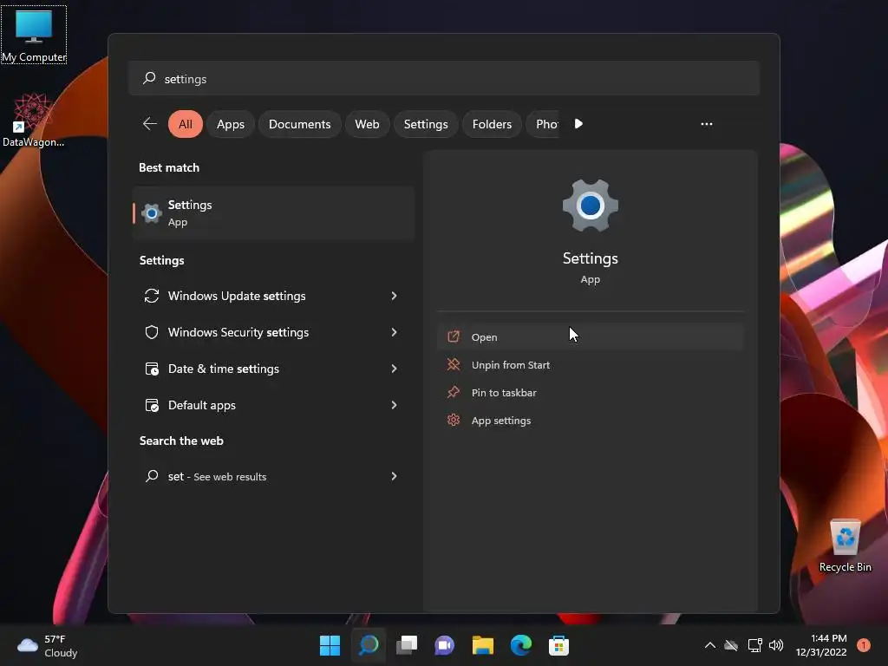Click the Best match heading

(x=169, y=167)
